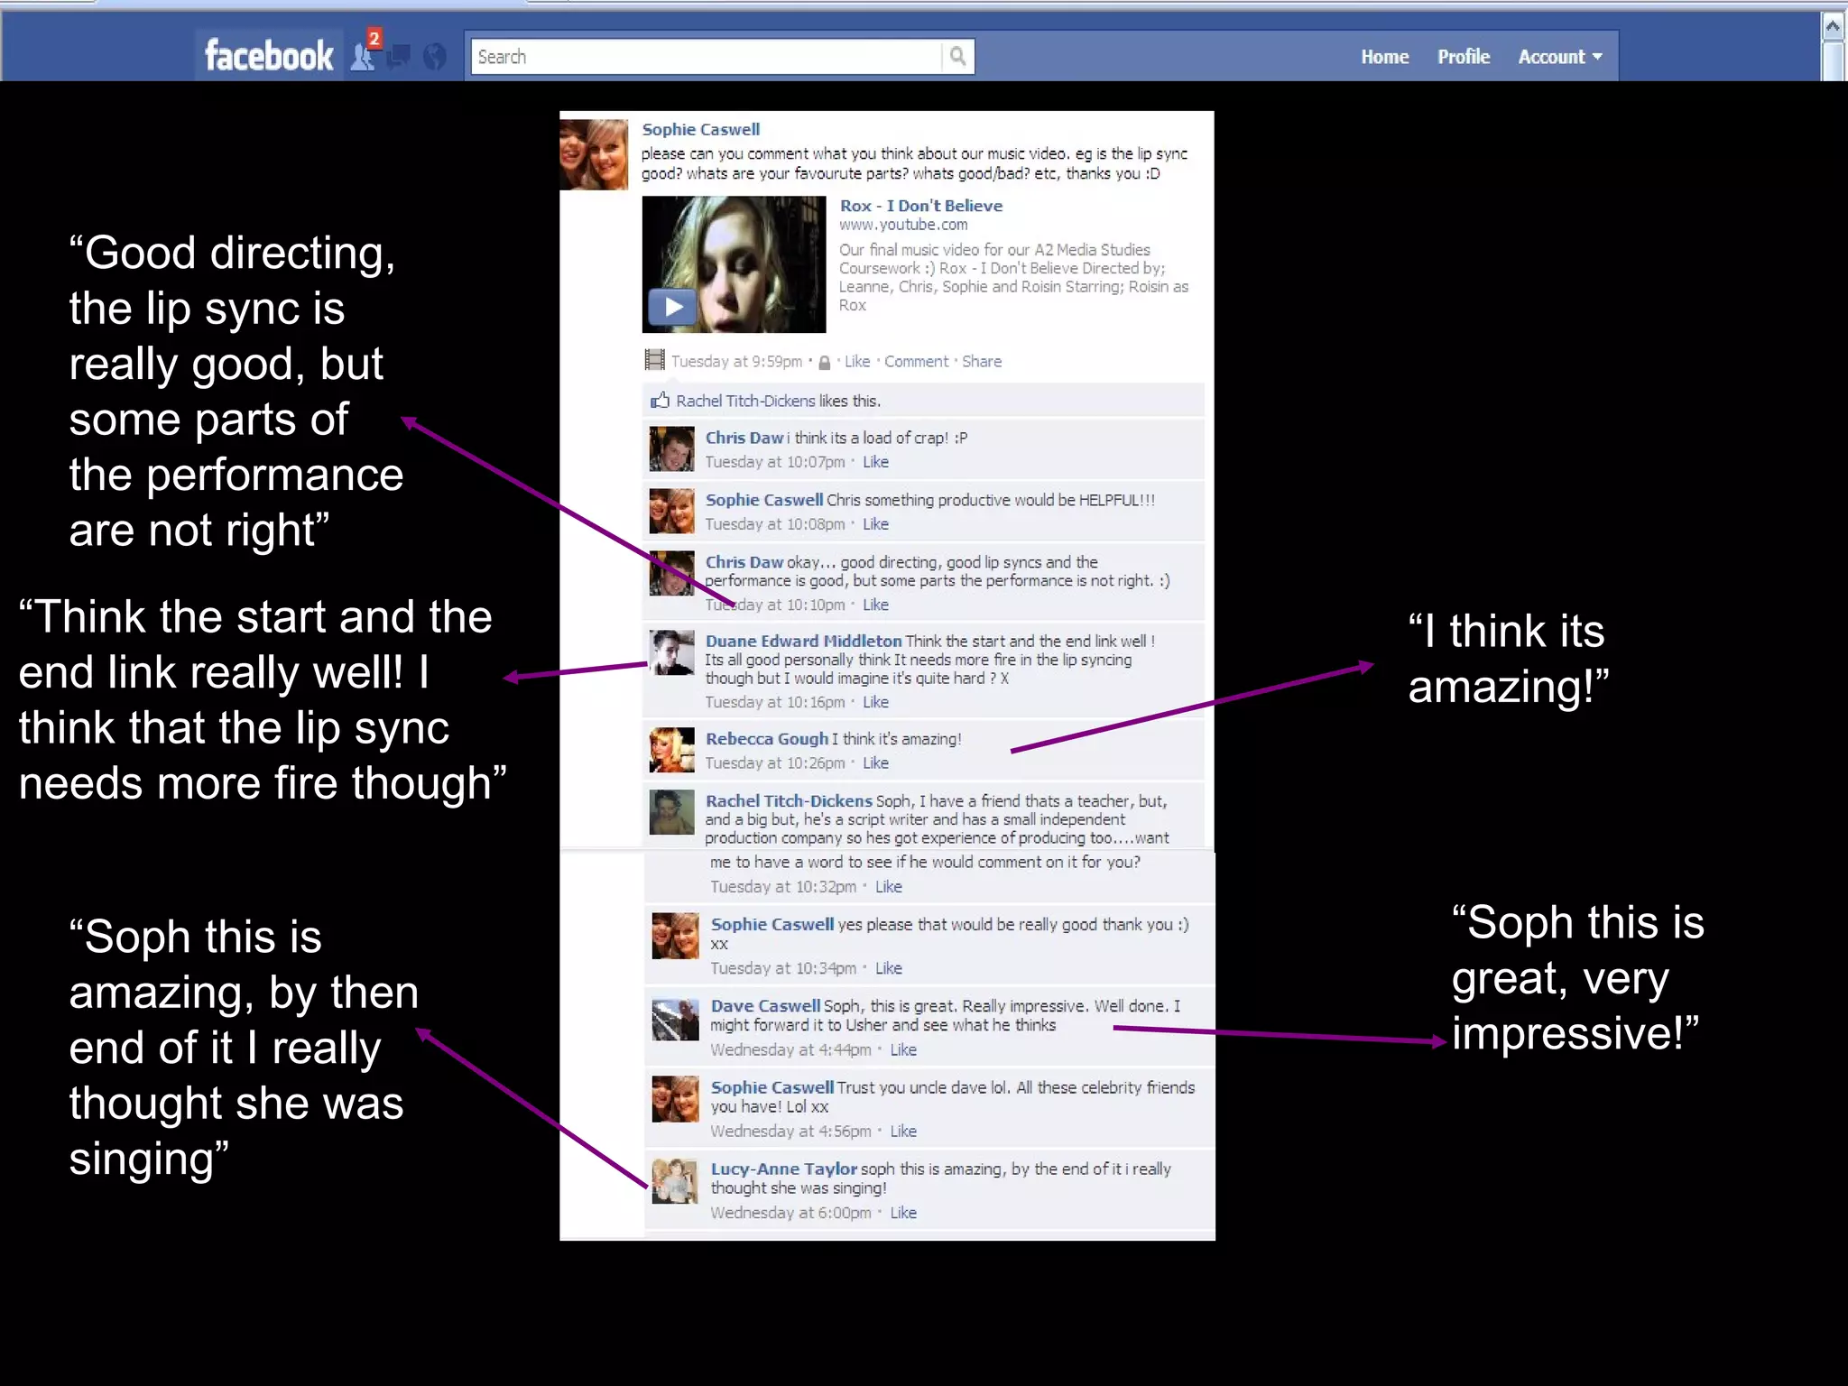Screen dimensions: 1848x1386
Task: Open the friend requests icon
Action: [364, 56]
